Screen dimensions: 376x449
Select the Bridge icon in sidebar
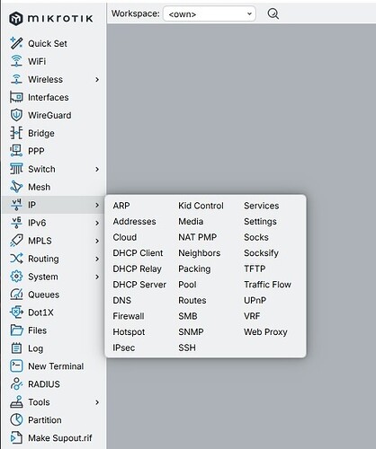16,133
